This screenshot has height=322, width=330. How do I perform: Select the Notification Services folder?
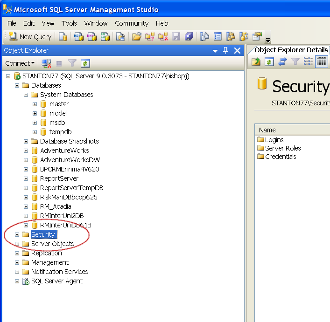tap(60, 272)
